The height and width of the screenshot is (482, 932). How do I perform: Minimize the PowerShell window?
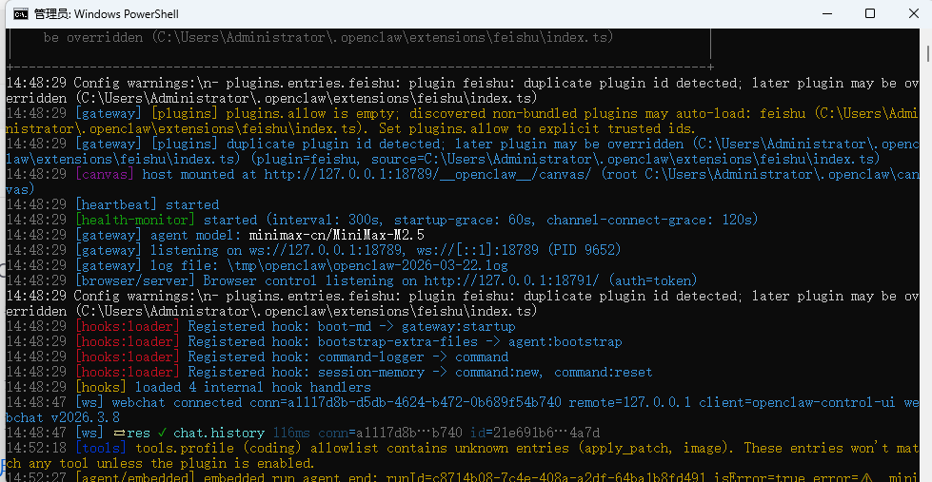point(826,13)
